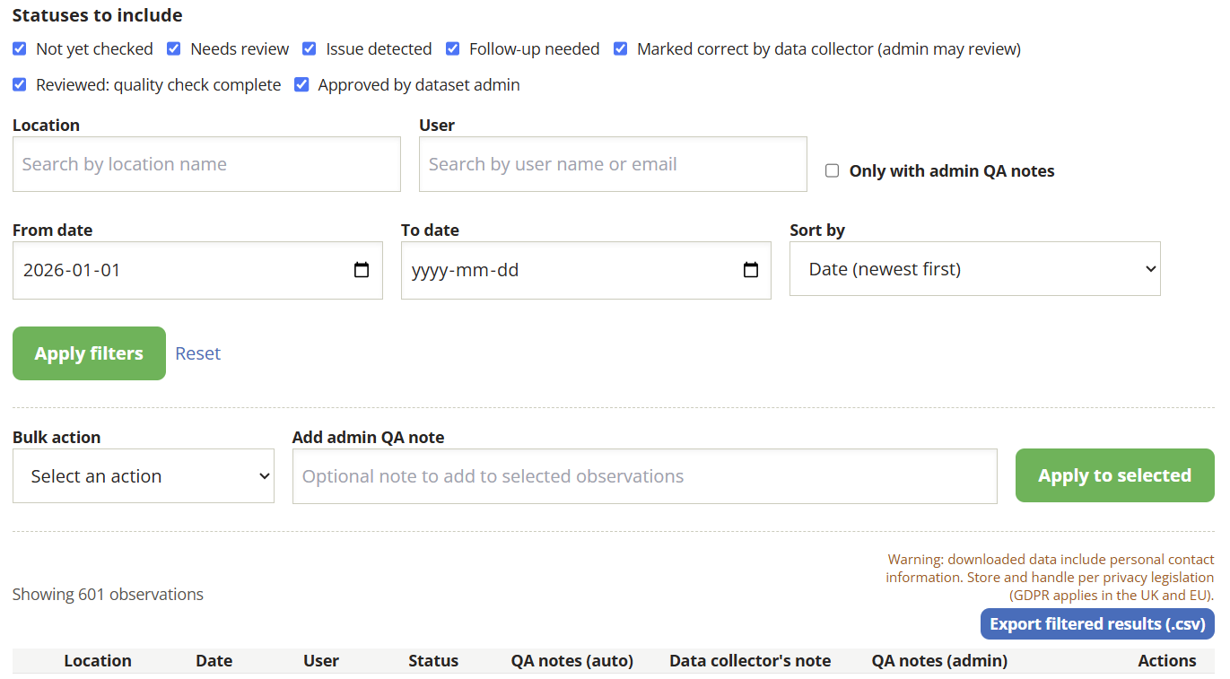Focus the Location search field
The height and width of the screenshot is (679, 1230).
coord(206,164)
